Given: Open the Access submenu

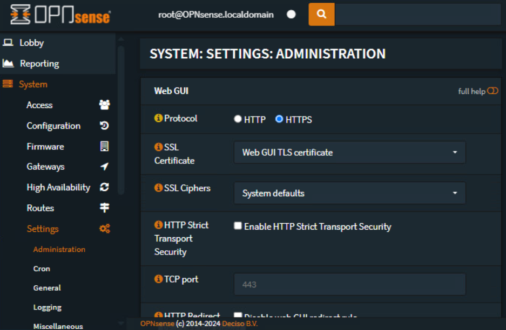Looking at the screenshot, I should (39, 105).
